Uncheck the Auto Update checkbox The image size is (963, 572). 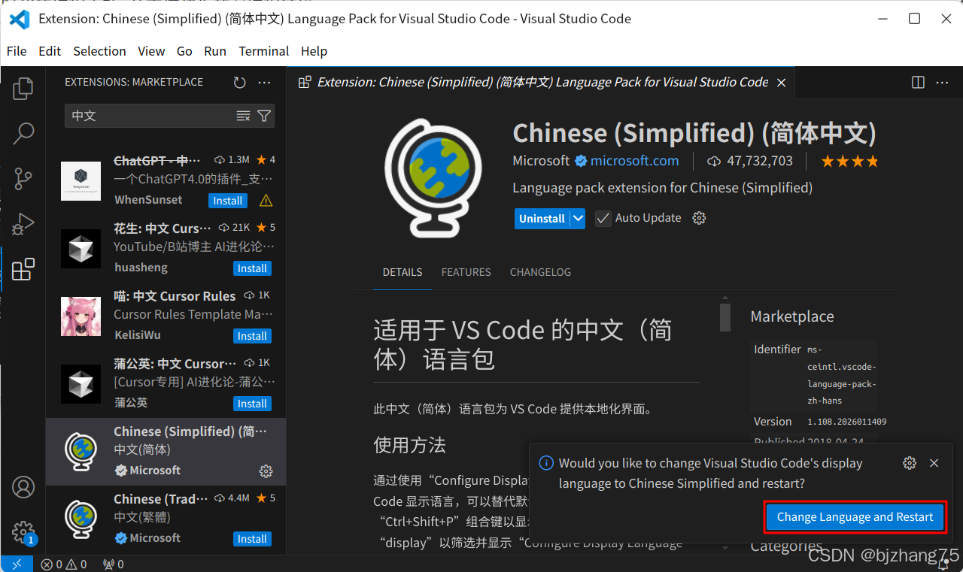click(603, 218)
